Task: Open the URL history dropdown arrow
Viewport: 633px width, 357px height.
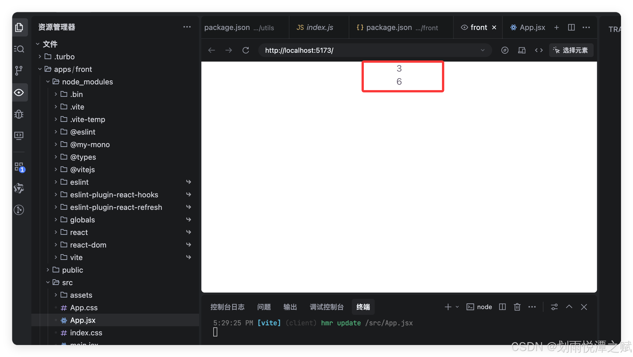Action: click(x=483, y=50)
